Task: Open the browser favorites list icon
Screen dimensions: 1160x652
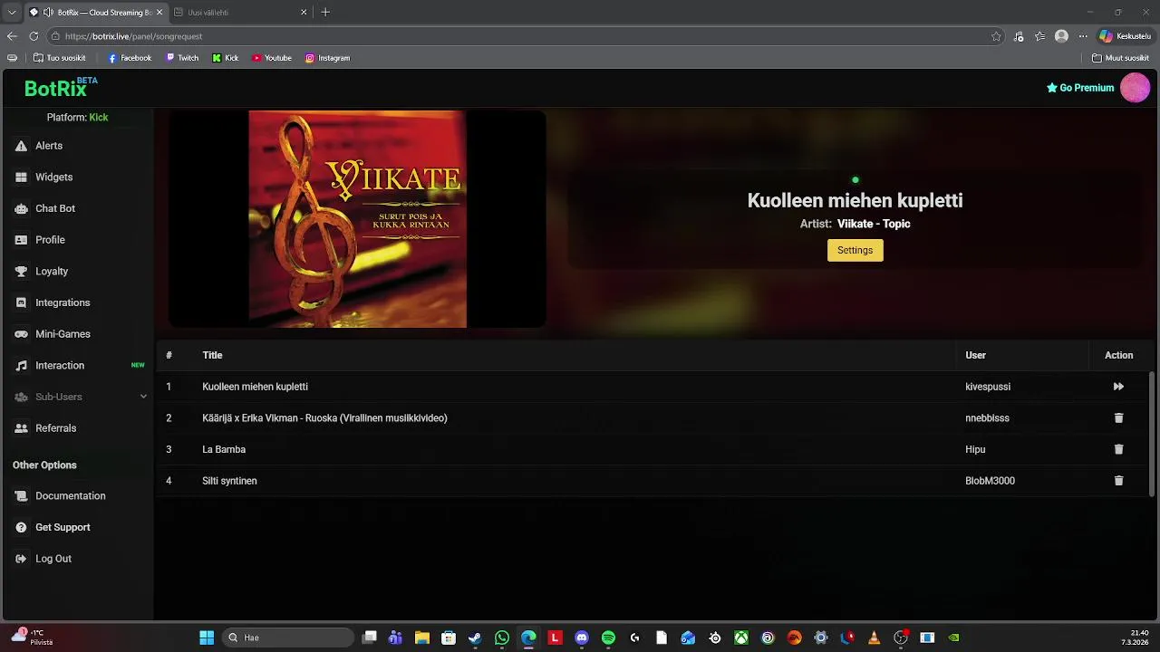Action: pyautogui.click(x=1039, y=36)
